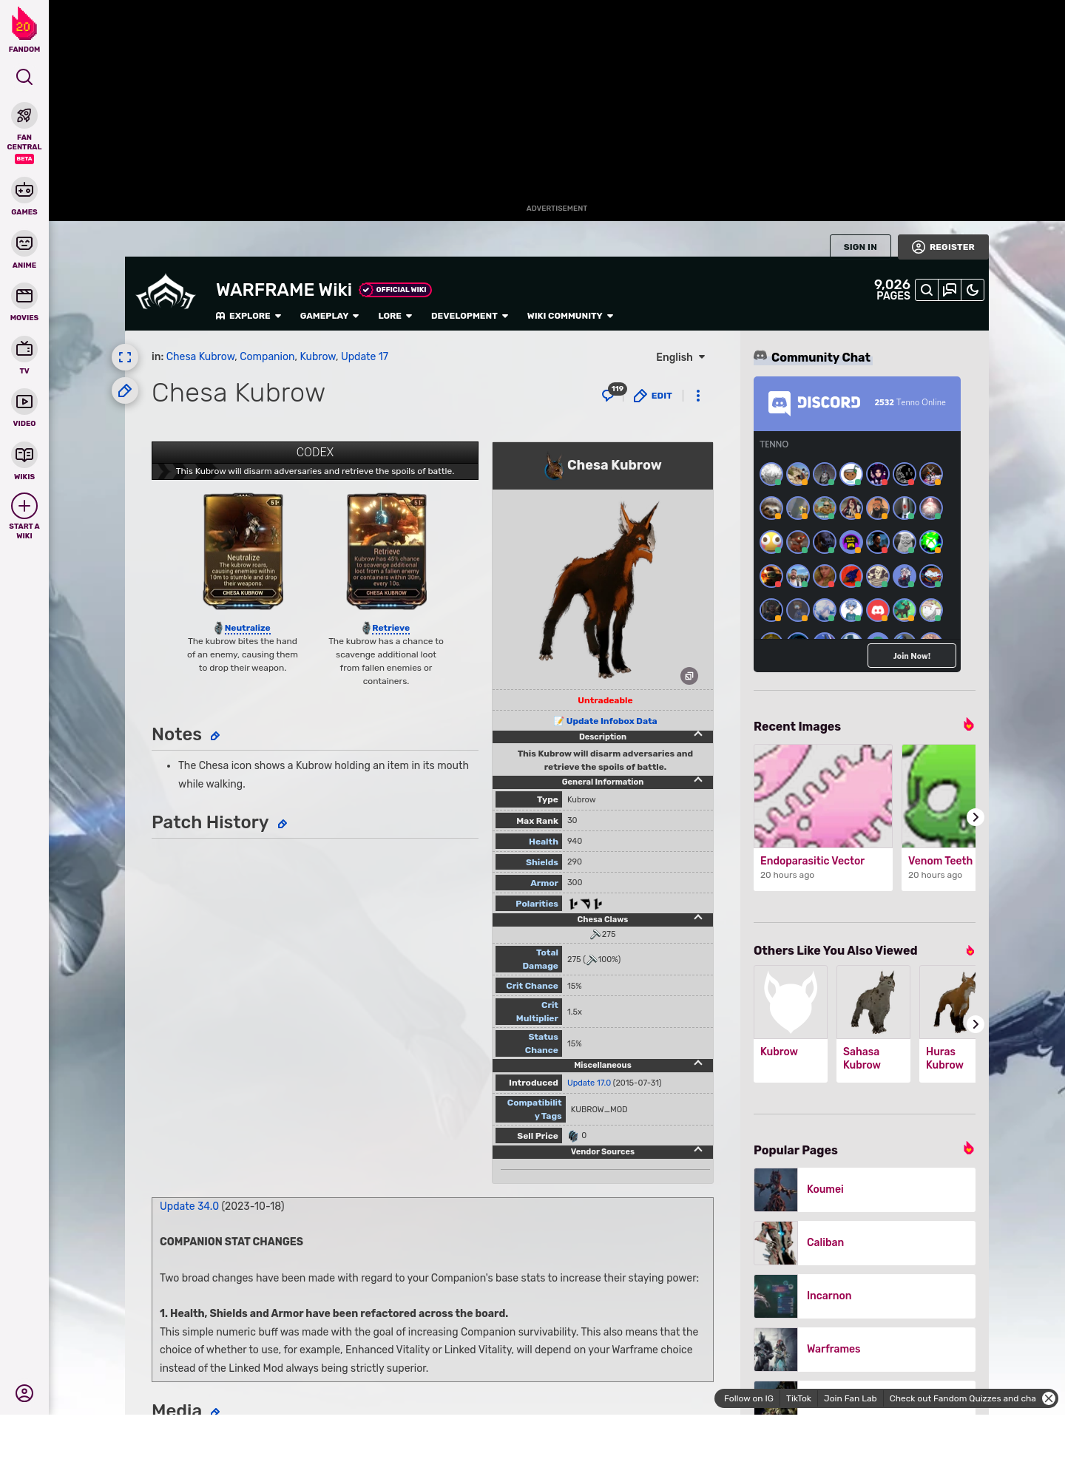The image size is (1065, 1479).
Task: Click Discord Join Now button
Action: click(912, 656)
